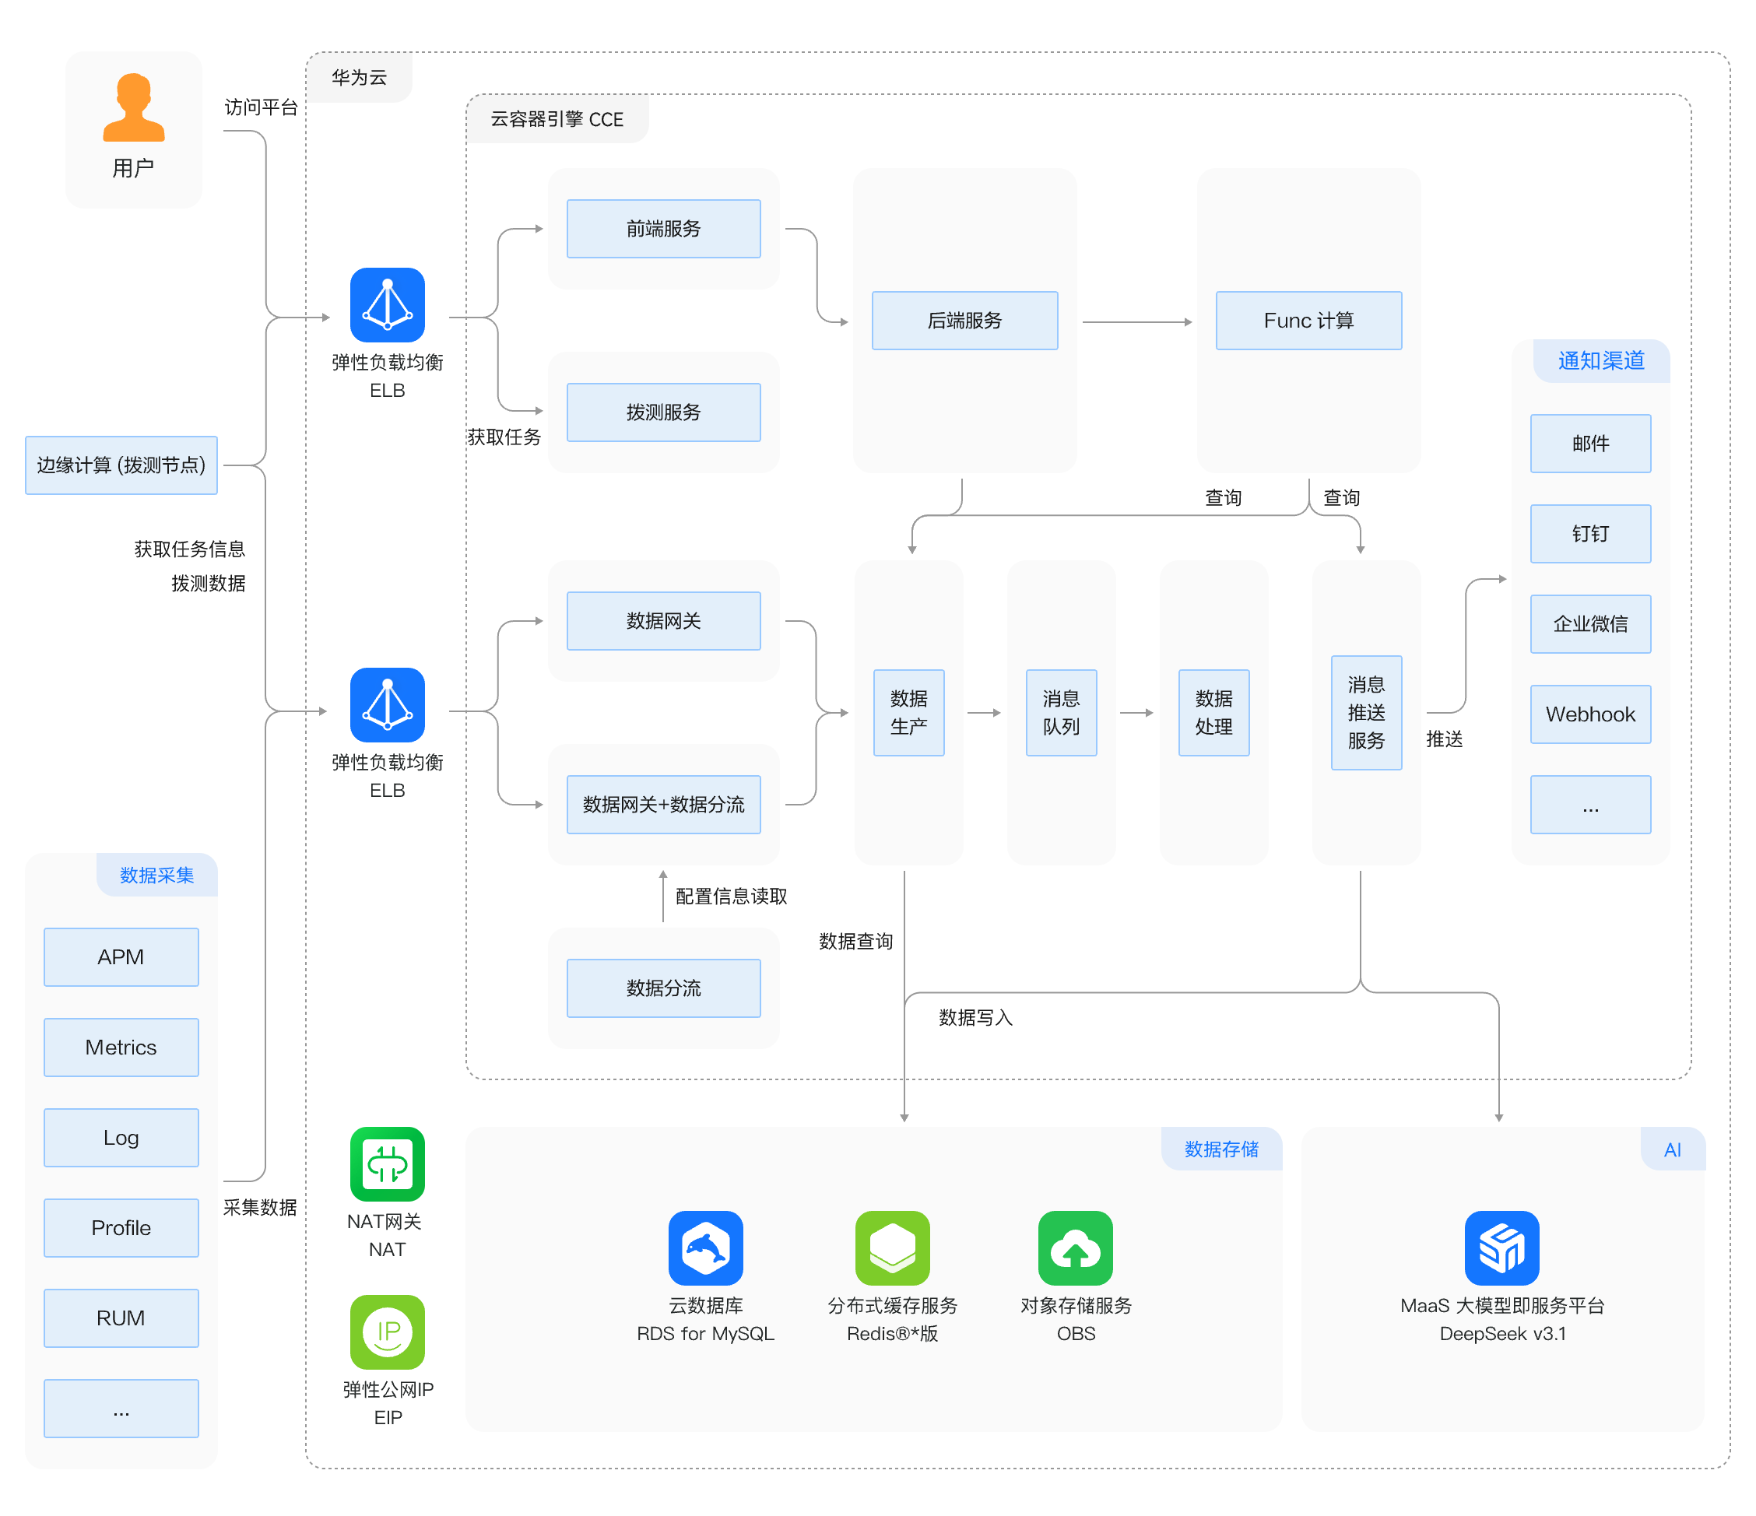Click the MaaS DeepSeek platform icon
The height and width of the screenshot is (1516, 1756).
1501,1248
